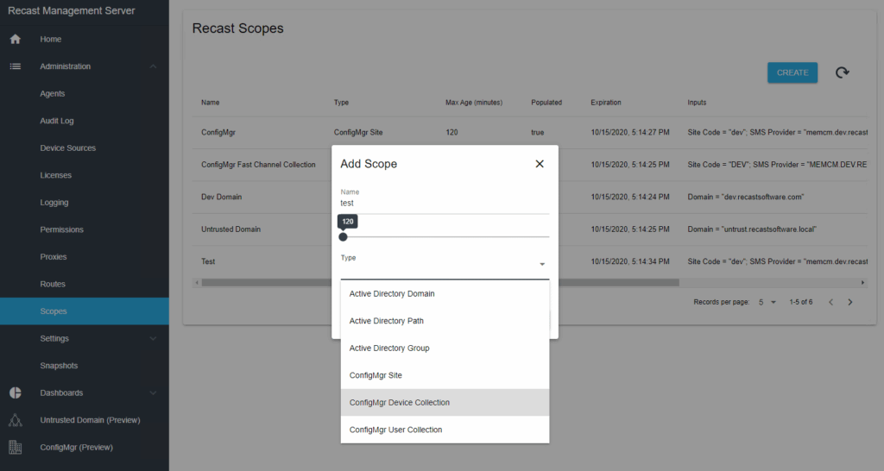Open the Records per page dropdown

[767, 302]
